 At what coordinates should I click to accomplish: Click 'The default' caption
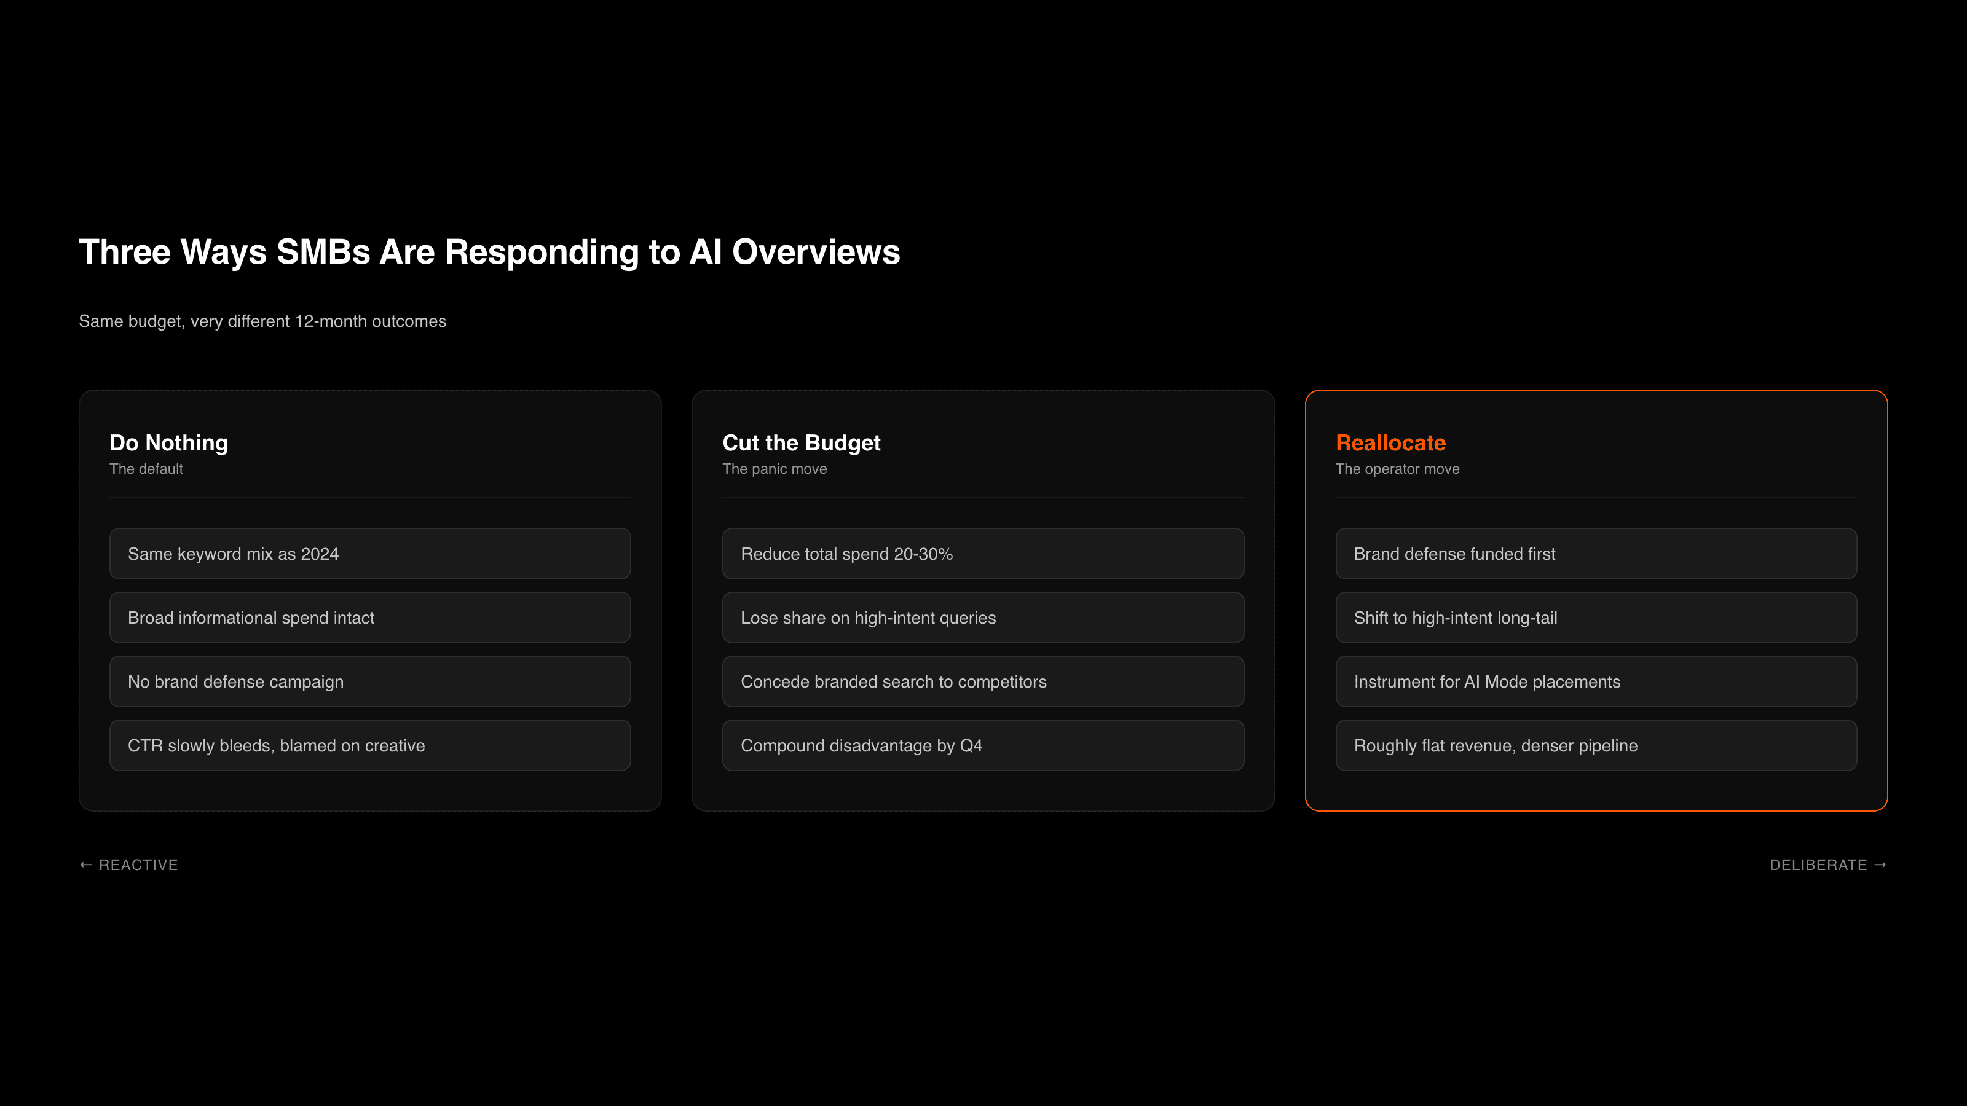click(x=146, y=469)
